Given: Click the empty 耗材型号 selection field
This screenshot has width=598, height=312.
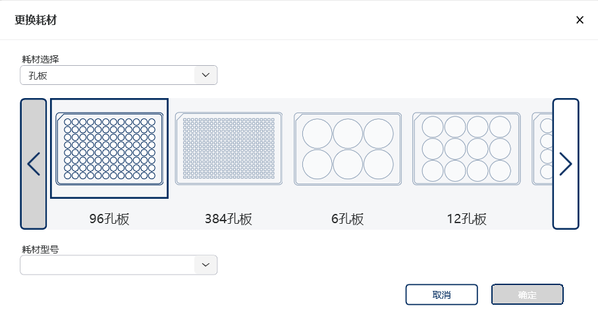Looking at the screenshot, I should [x=107, y=265].
